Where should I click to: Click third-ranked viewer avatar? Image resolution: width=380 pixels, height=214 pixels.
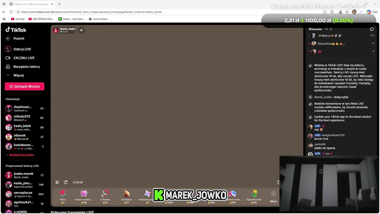[314, 51]
